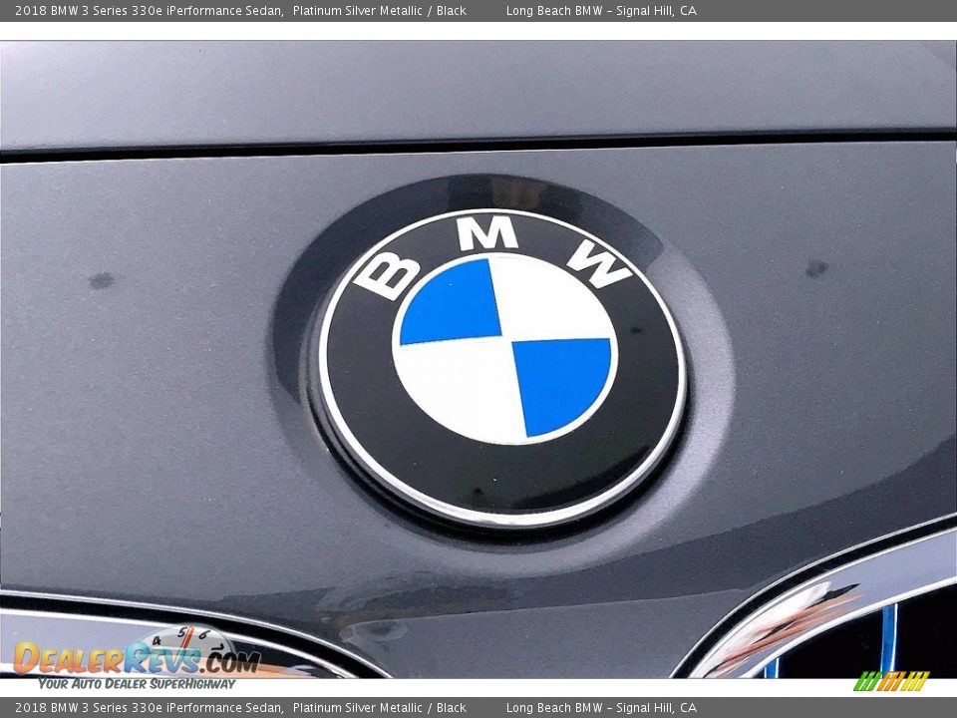The image size is (957, 718).
Task: Click the BMW roundel emblem on the hood
Action: pos(501,367)
